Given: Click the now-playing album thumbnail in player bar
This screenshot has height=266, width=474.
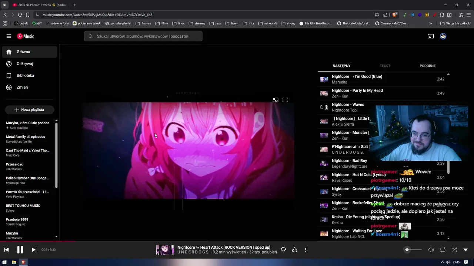Looking at the screenshot, I should click(x=165, y=250).
